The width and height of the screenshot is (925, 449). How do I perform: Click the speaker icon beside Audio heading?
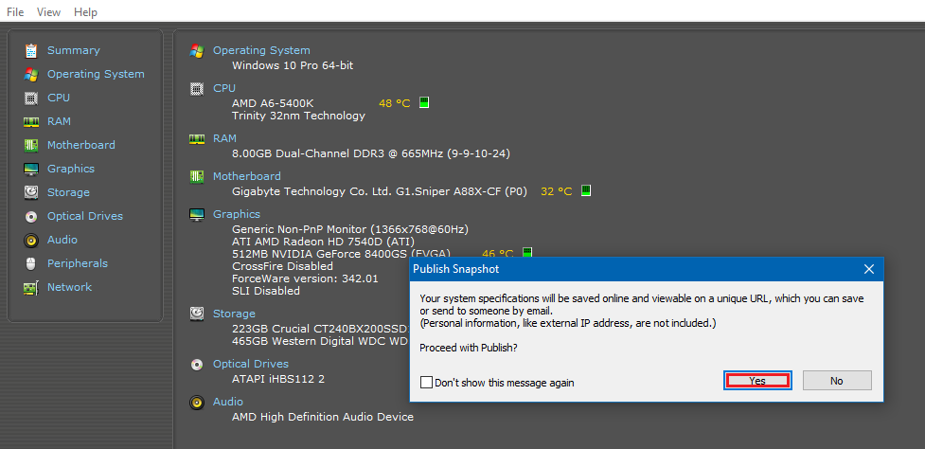[x=197, y=402]
